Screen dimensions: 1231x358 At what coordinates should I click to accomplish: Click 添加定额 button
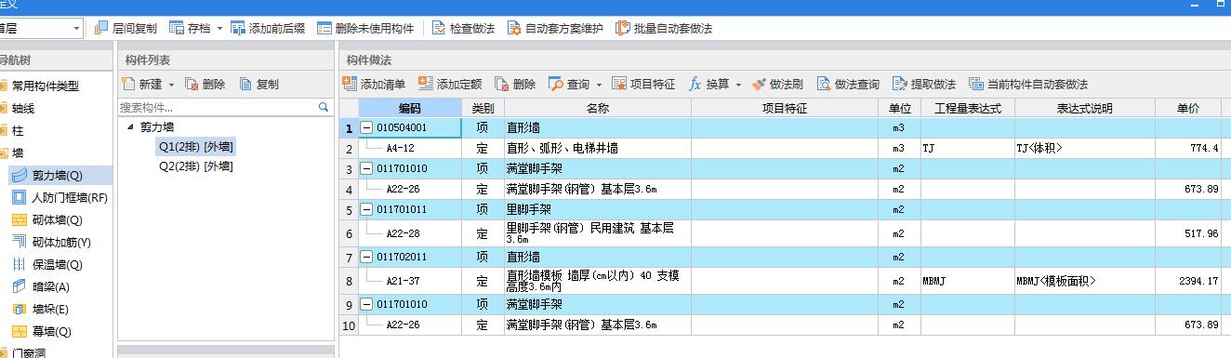(451, 84)
